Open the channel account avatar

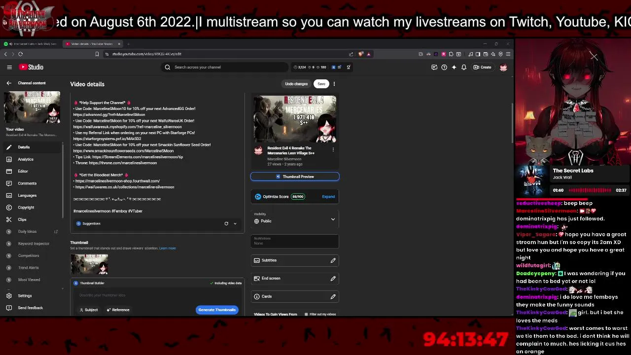pos(503,67)
